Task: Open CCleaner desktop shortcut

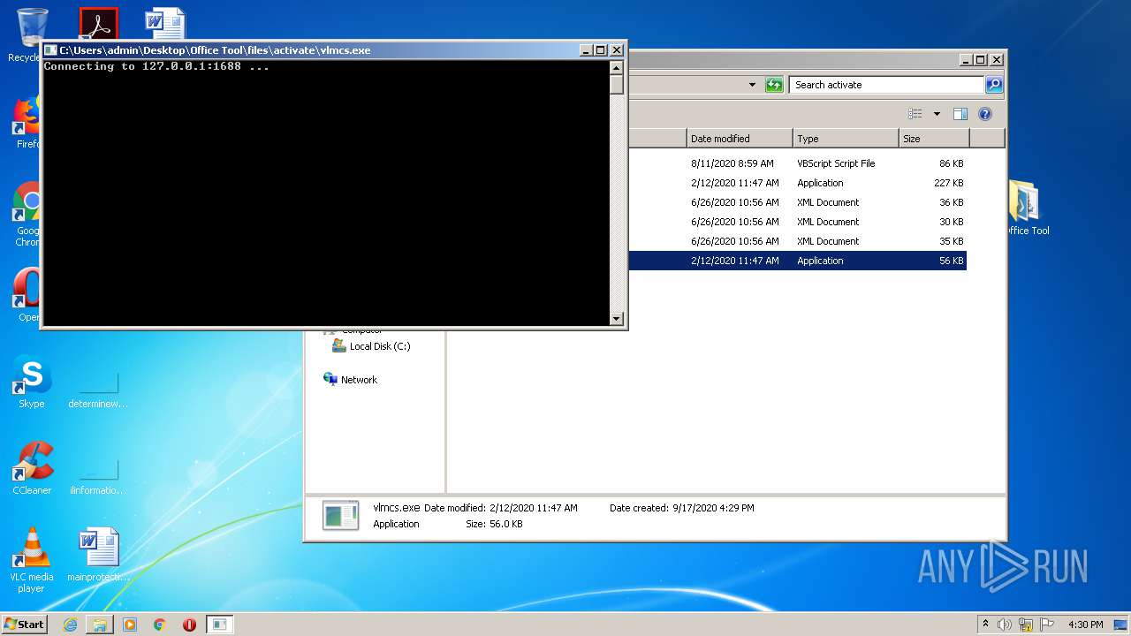Action: tap(32, 468)
